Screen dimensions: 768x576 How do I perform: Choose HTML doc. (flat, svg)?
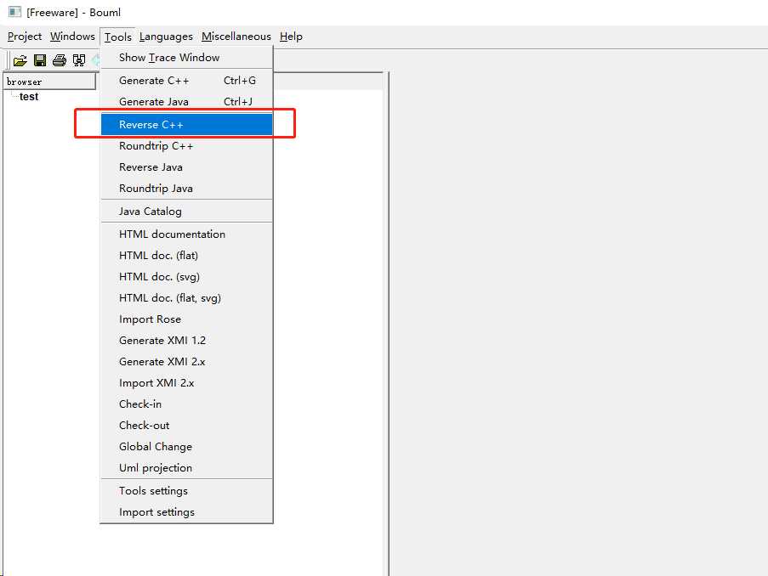pos(186,298)
